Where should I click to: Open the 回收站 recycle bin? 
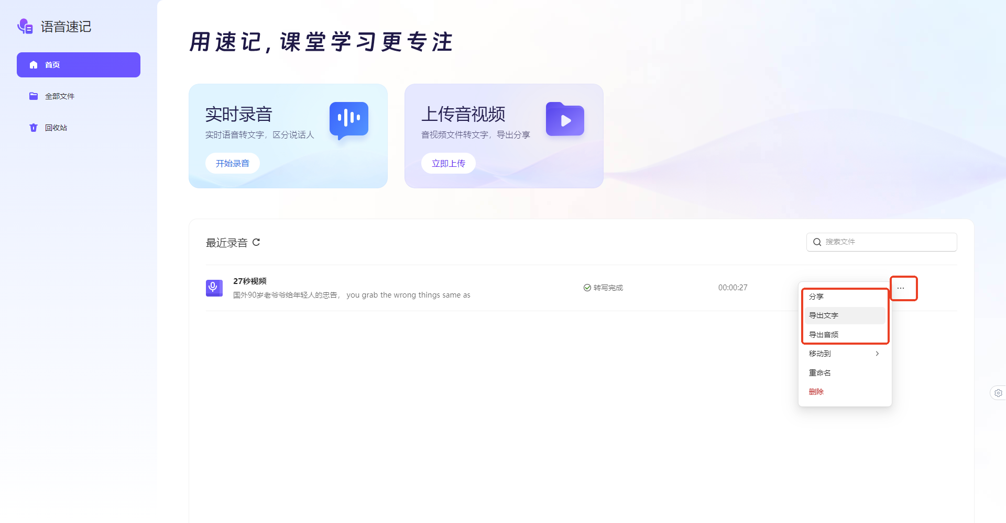(79, 128)
